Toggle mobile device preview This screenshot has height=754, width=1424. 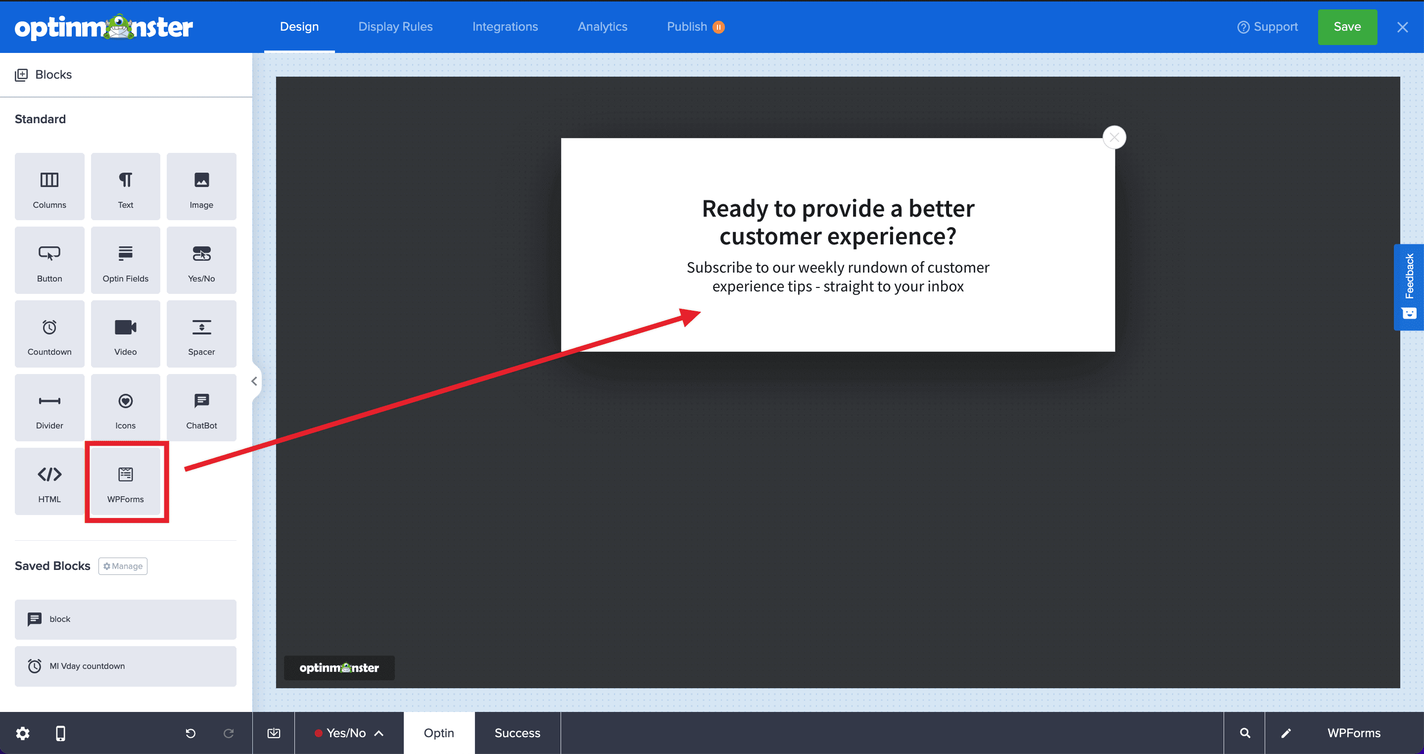[61, 733]
